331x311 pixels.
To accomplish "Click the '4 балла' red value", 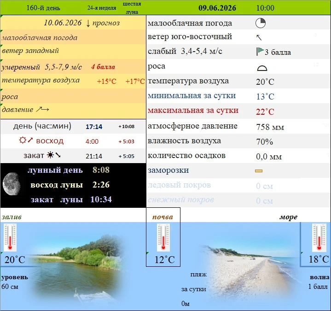I will tap(103, 67).
